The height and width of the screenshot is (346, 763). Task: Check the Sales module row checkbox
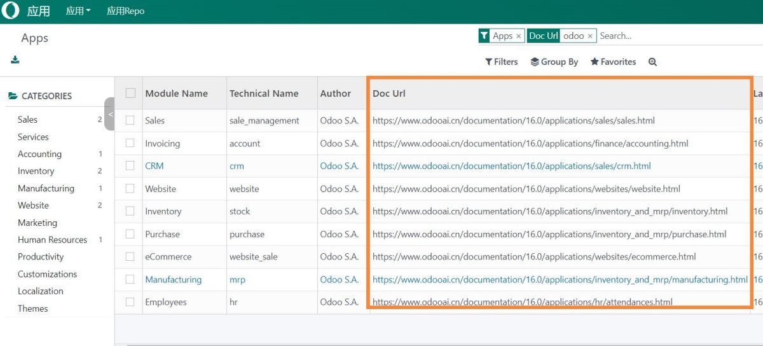(130, 120)
